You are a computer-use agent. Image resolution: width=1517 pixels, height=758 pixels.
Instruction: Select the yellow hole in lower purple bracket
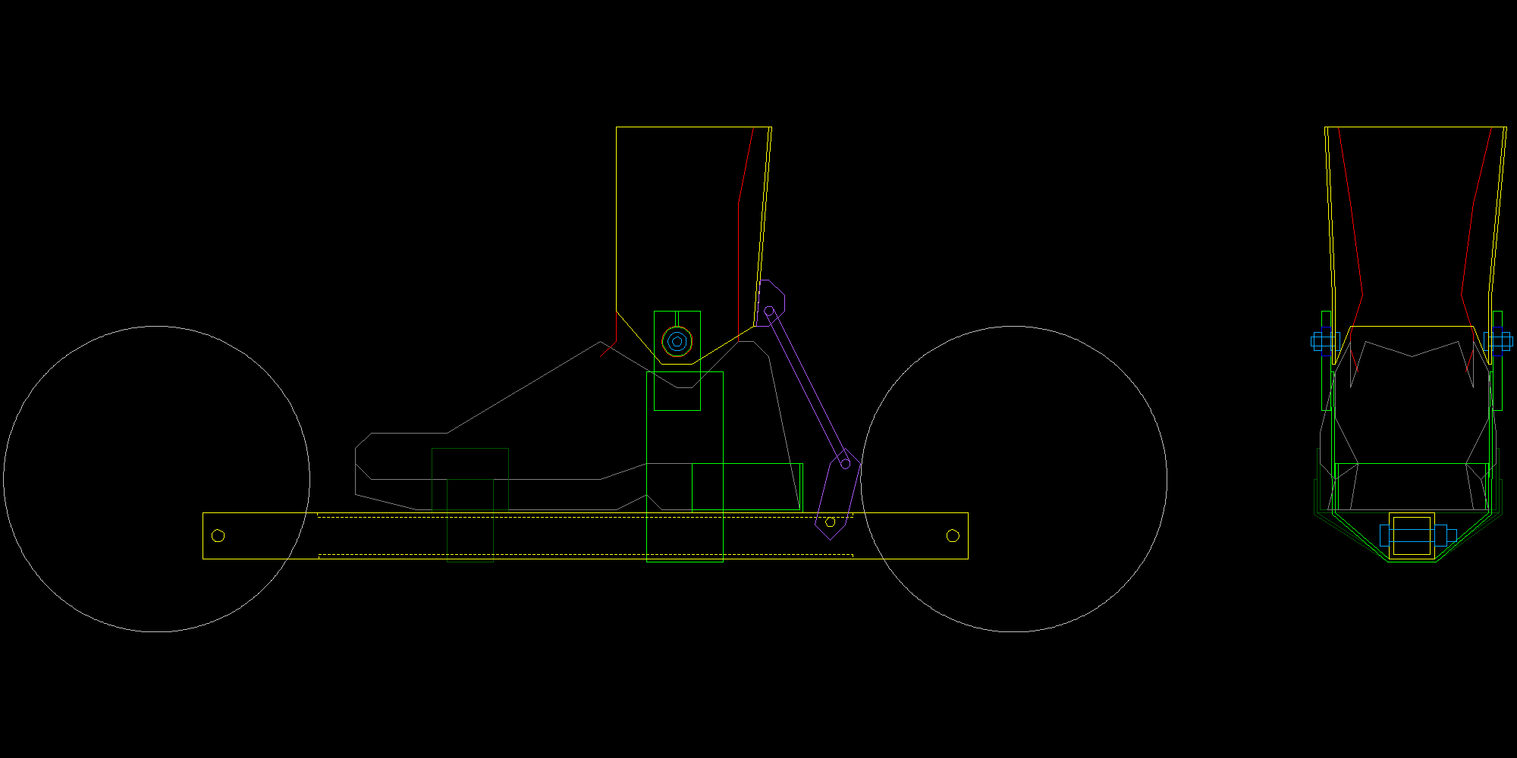coord(830,522)
